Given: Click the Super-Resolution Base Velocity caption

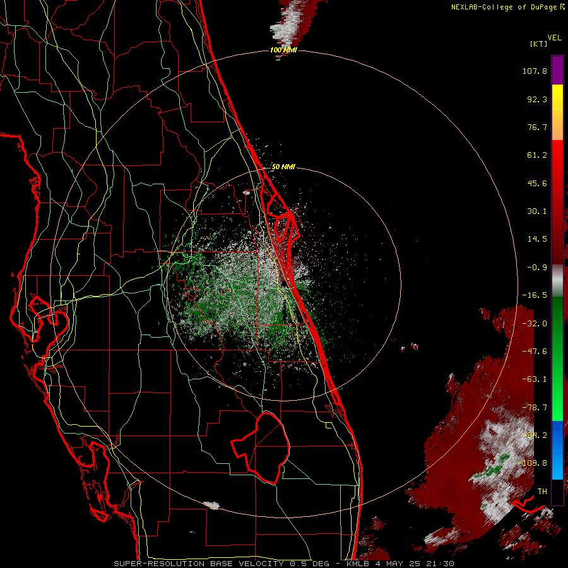Looking at the screenshot, I should pos(283,564).
